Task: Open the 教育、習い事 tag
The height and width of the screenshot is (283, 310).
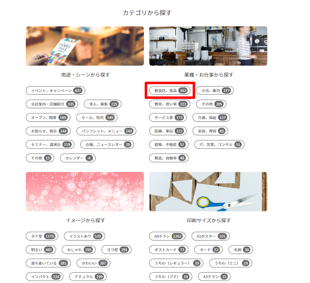Action: 170,104
